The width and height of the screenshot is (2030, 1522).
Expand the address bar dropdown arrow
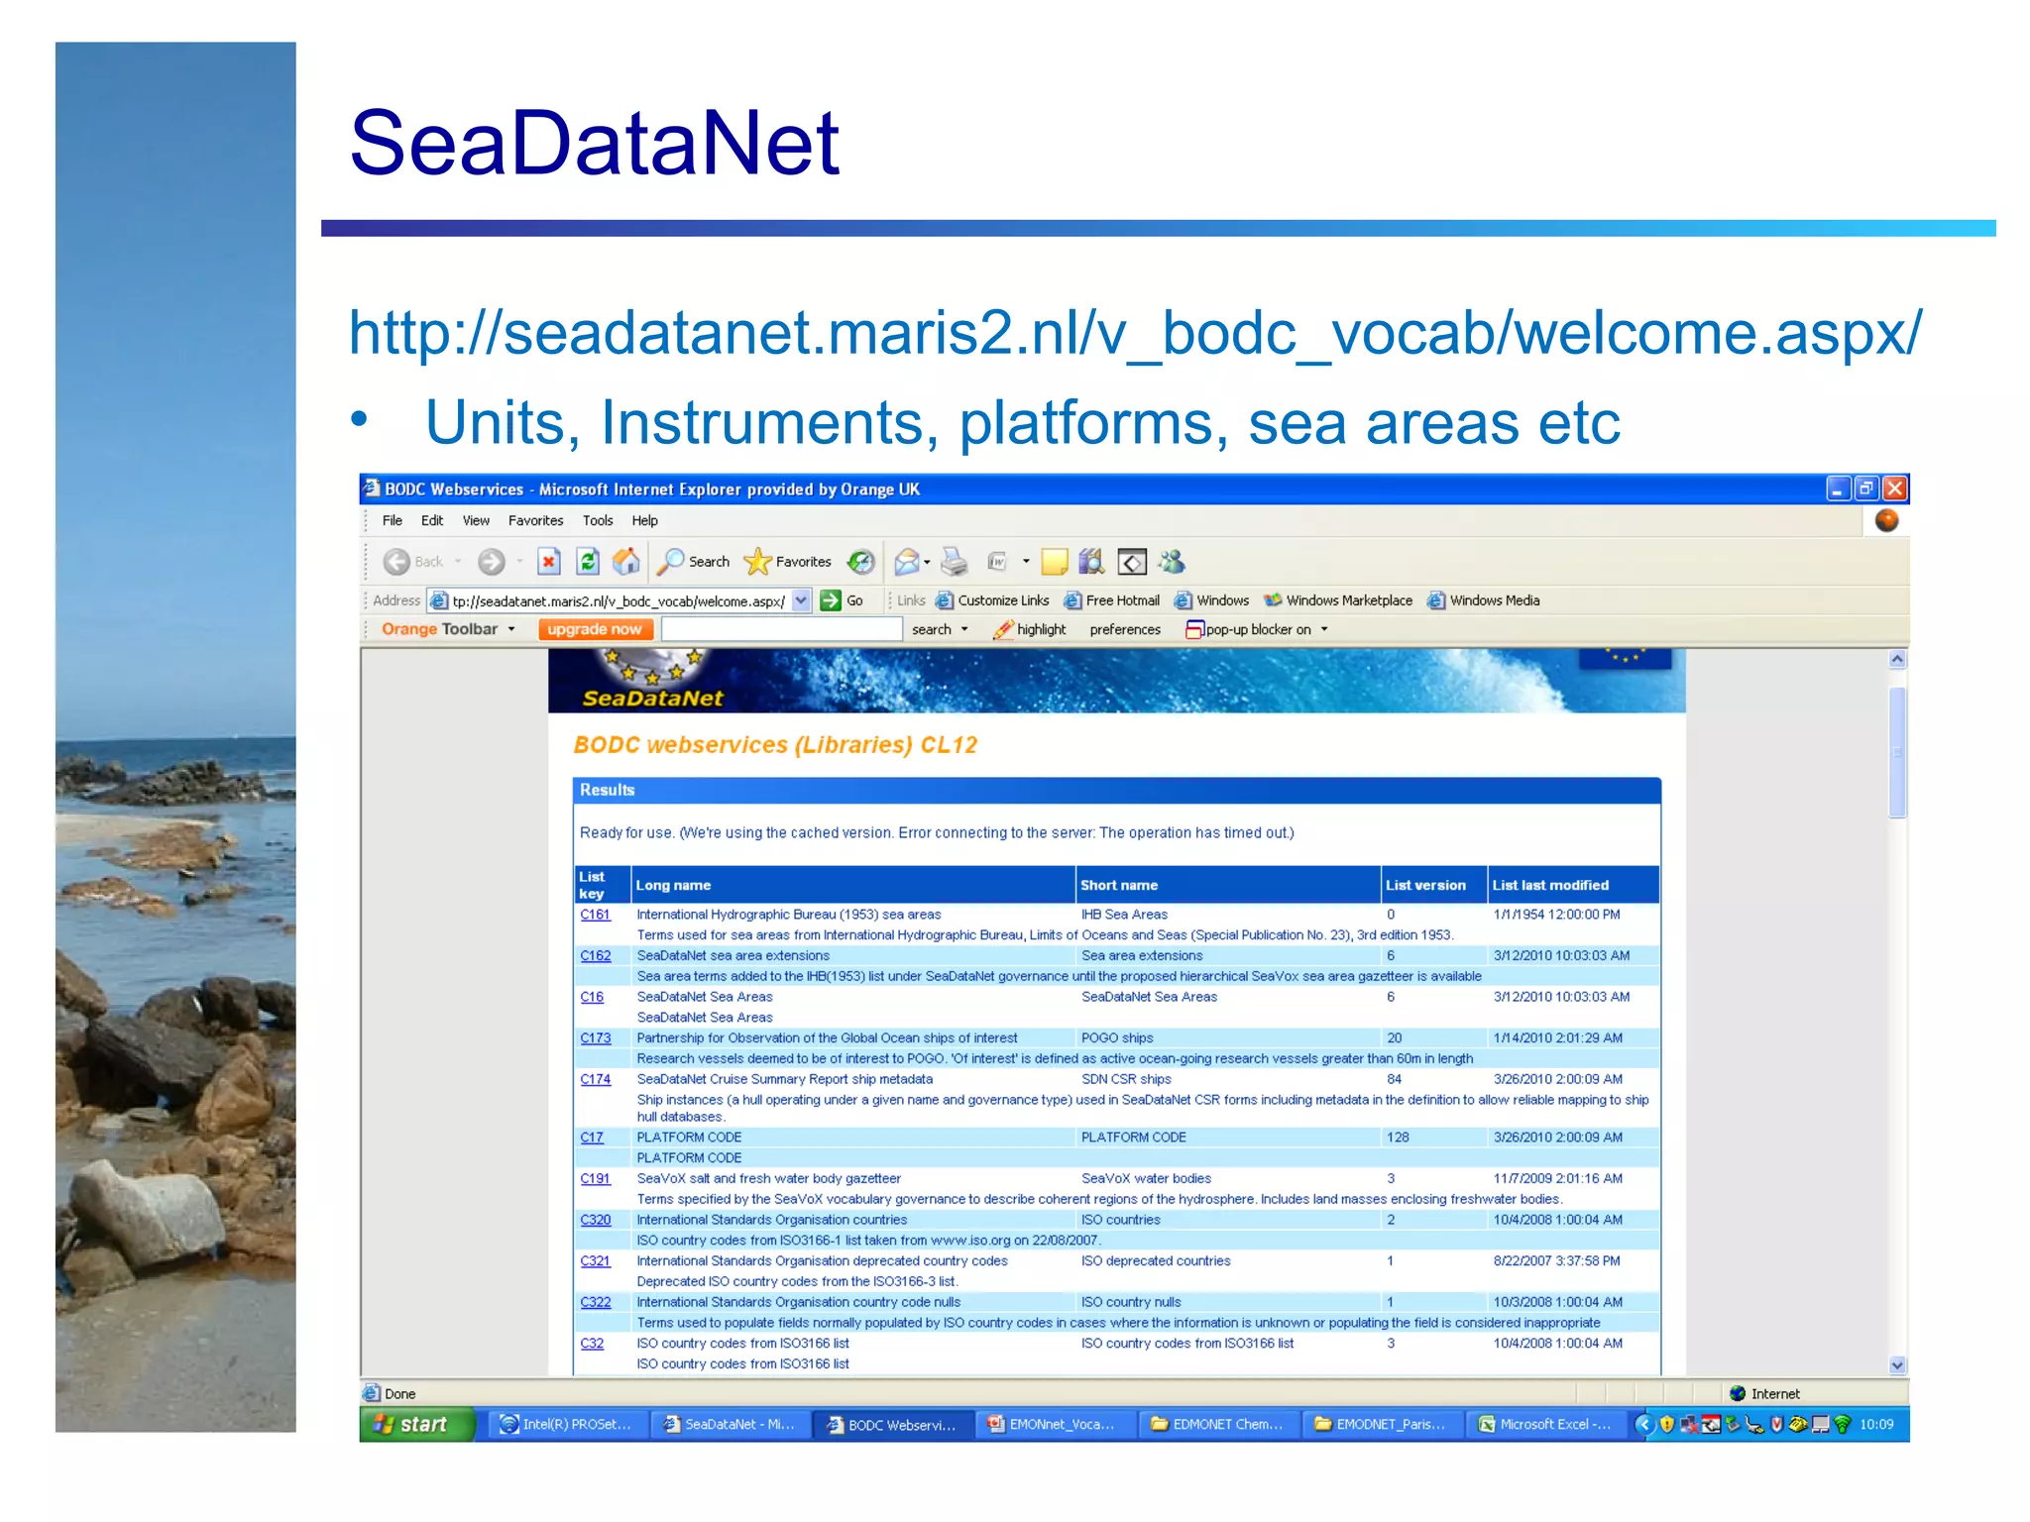(x=801, y=600)
